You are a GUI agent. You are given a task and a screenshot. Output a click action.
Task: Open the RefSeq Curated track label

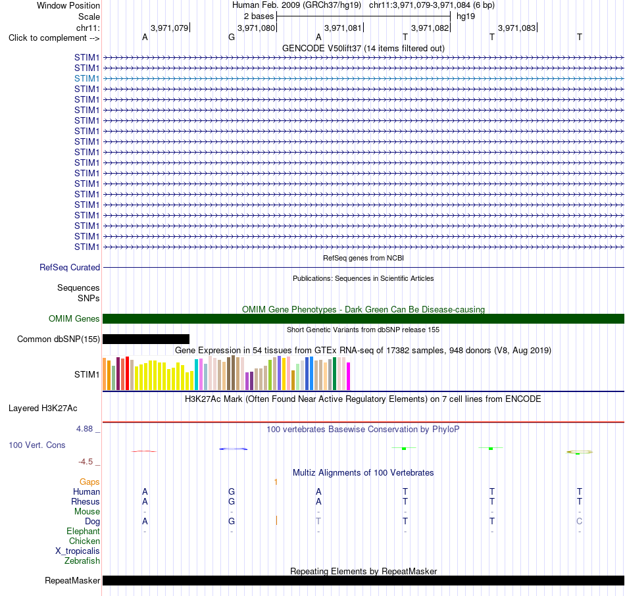pos(70,268)
